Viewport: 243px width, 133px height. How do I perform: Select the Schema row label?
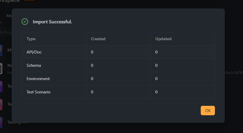pos(34,65)
